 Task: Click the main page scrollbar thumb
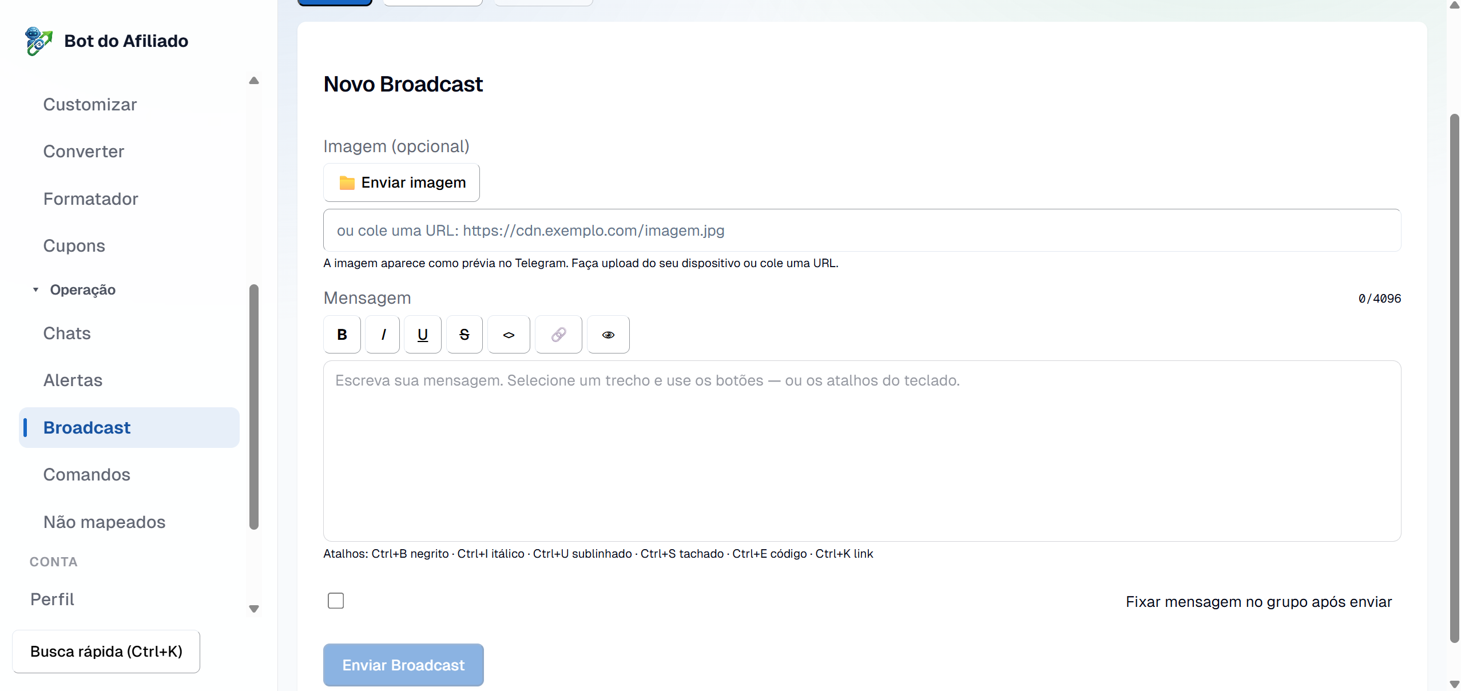coord(1454,379)
